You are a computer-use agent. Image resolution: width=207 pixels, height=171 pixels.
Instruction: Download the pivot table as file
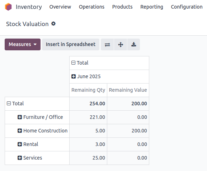coord(133,45)
